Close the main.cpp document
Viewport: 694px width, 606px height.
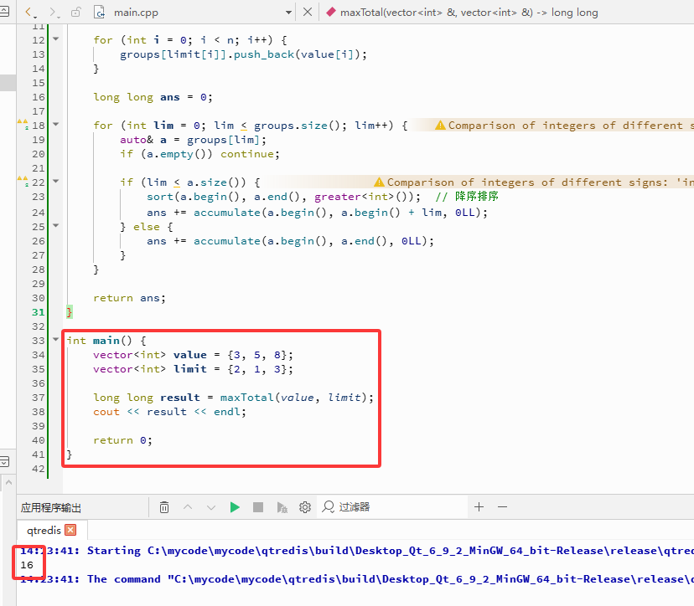click(x=307, y=12)
